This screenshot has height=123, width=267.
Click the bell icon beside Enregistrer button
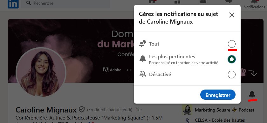252,94
